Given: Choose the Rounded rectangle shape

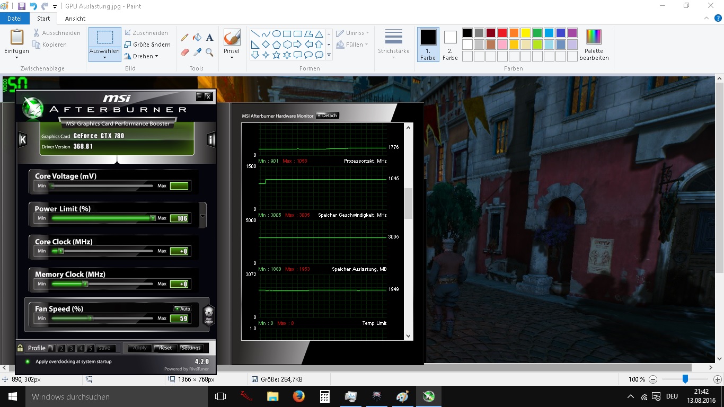Looking at the screenshot, I should pyautogui.click(x=297, y=34).
